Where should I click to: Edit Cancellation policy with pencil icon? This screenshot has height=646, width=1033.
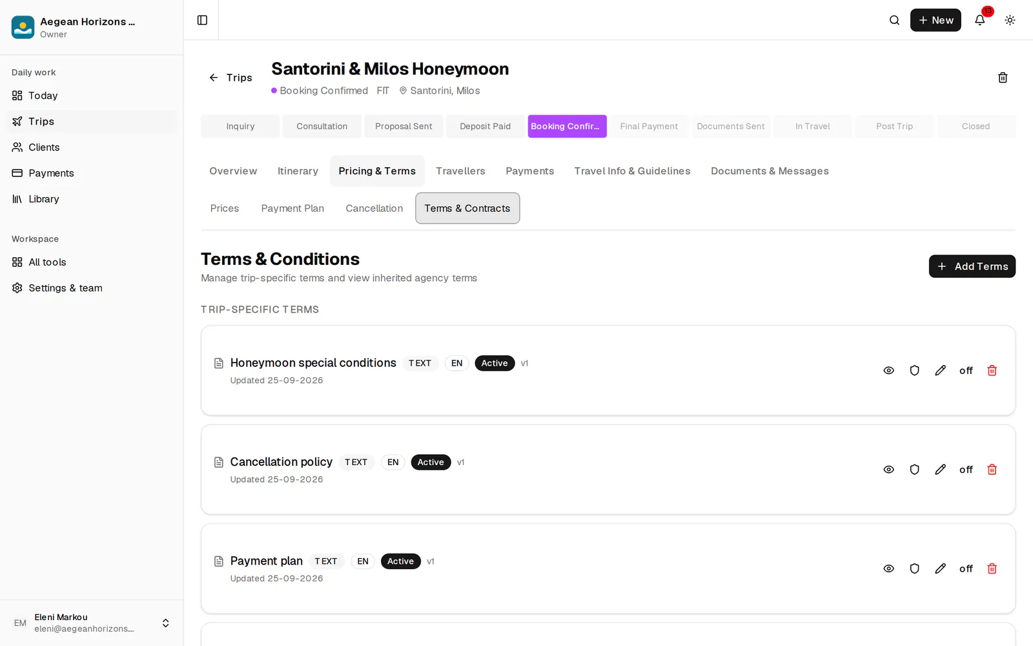click(x=940, y=470)
